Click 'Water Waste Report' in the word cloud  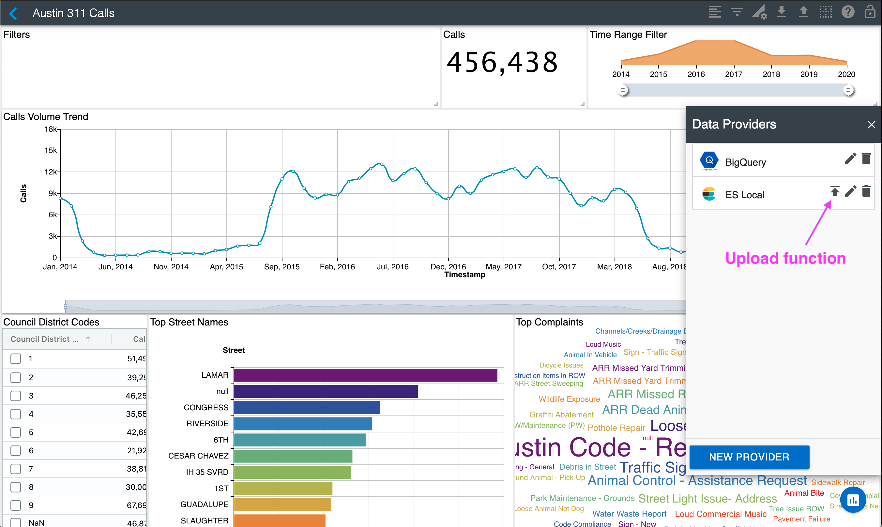629,514
